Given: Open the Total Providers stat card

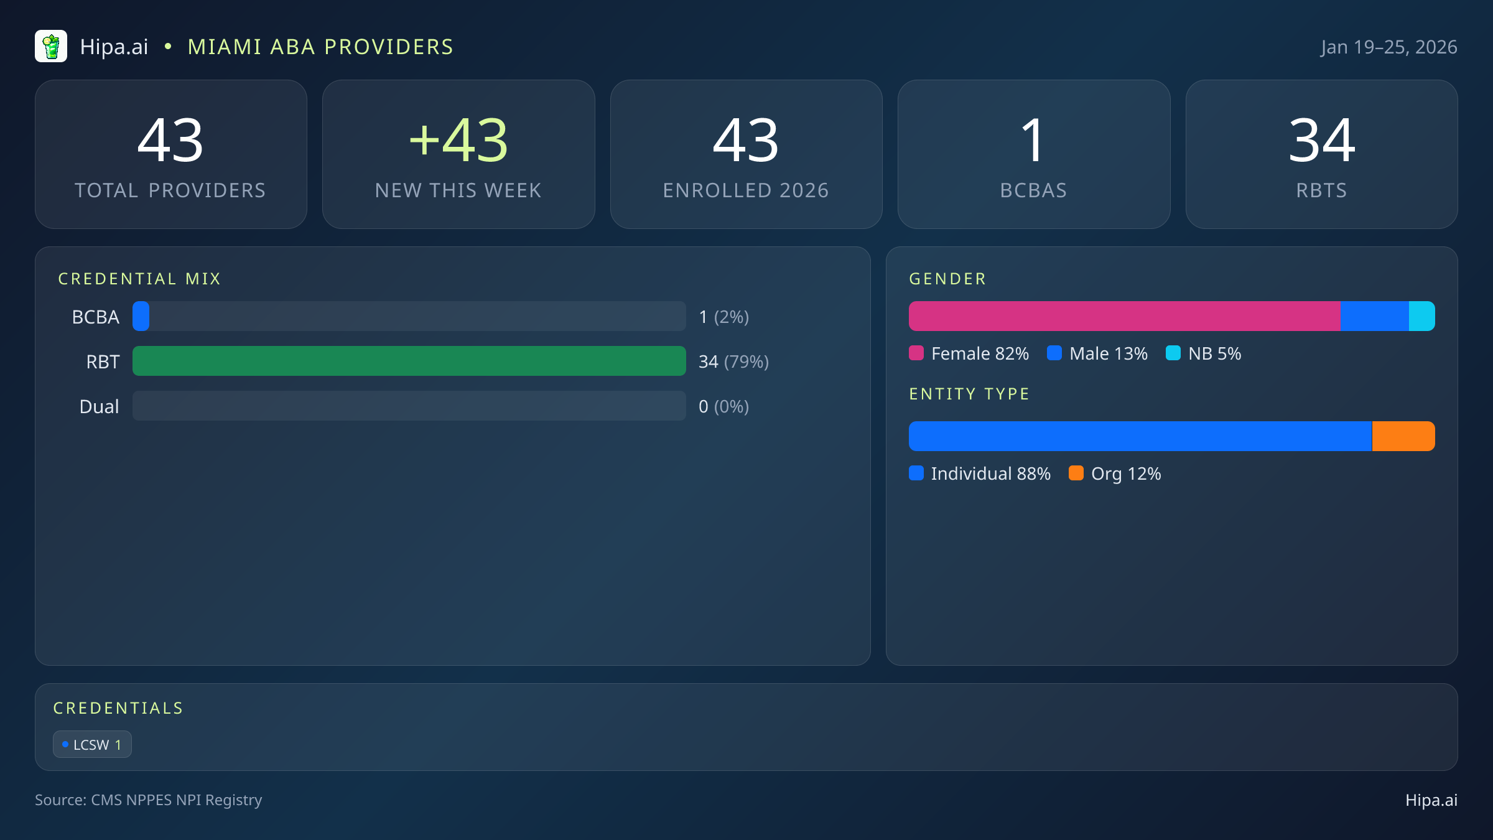Looking at the screenshot, I should pyautogui.click(x=171, y=154).
